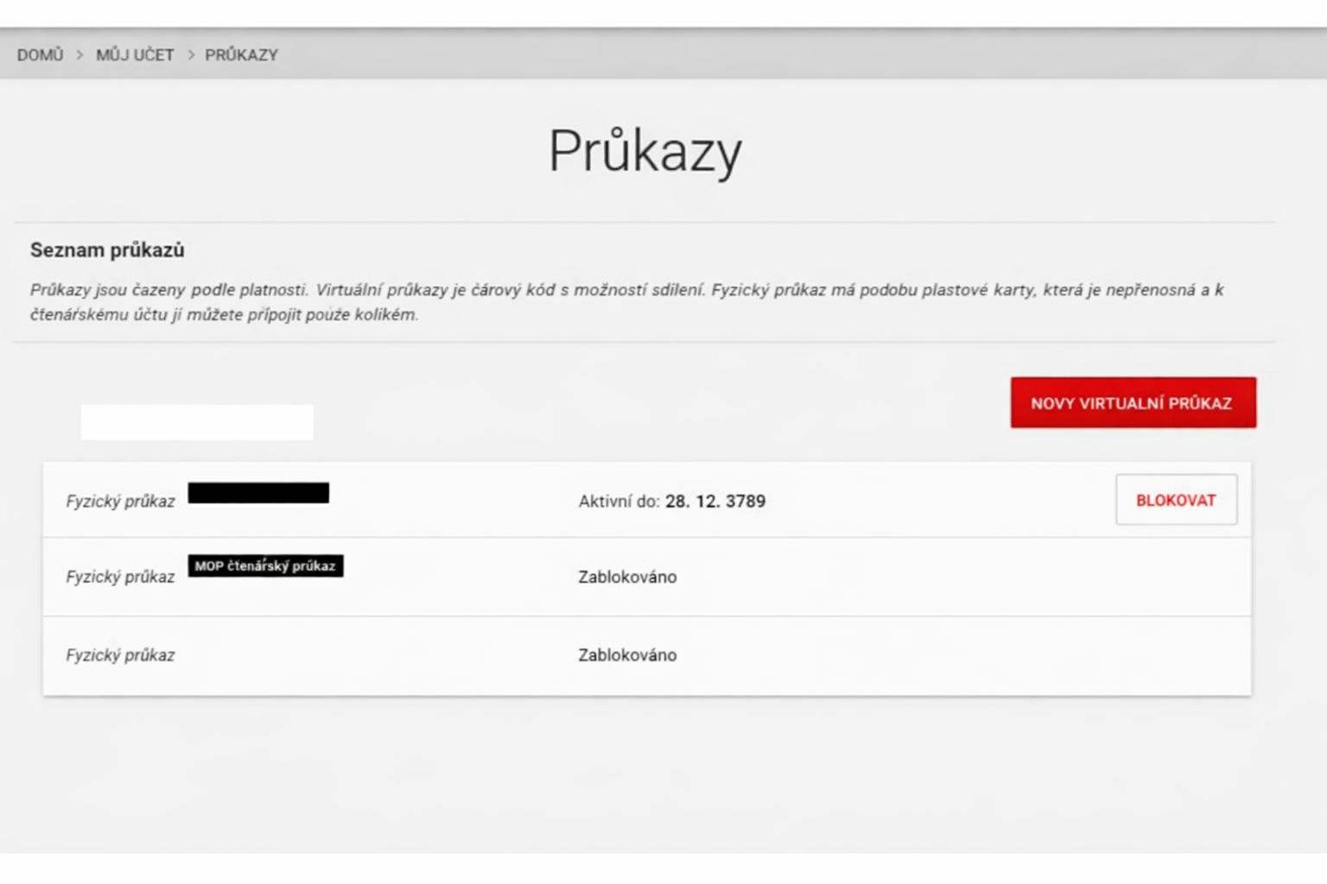Click the expiry date 28. 12. 3789
This screenshot has height=884, width=1327.
pos(715,502)
